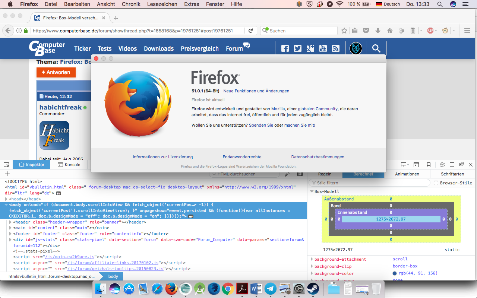Click the bookmark star icon in Firefox toolbar
Image resolution: width=477 pixels, height=298 pixels.
click(x=344, y=31)
